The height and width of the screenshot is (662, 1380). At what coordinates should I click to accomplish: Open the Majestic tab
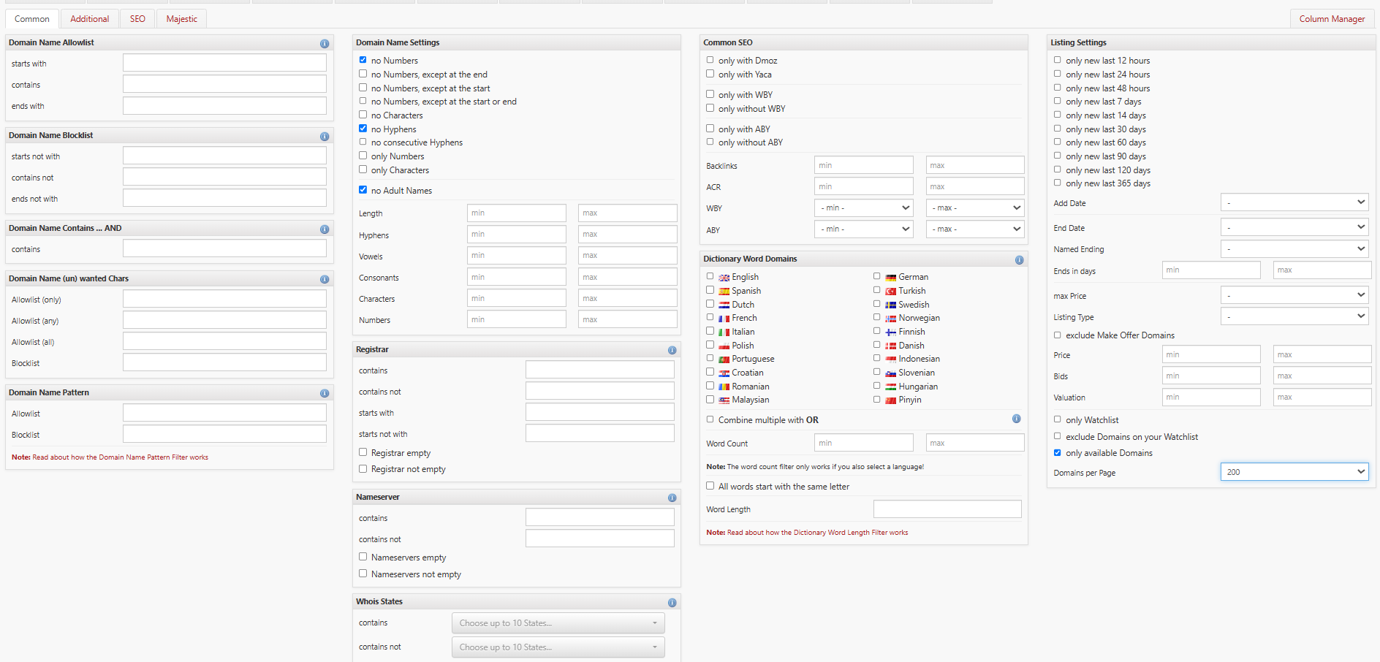(181, 19)
